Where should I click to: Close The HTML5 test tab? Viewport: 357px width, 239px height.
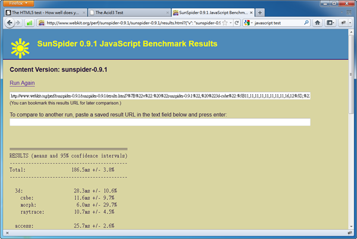(x=84, y=12)
